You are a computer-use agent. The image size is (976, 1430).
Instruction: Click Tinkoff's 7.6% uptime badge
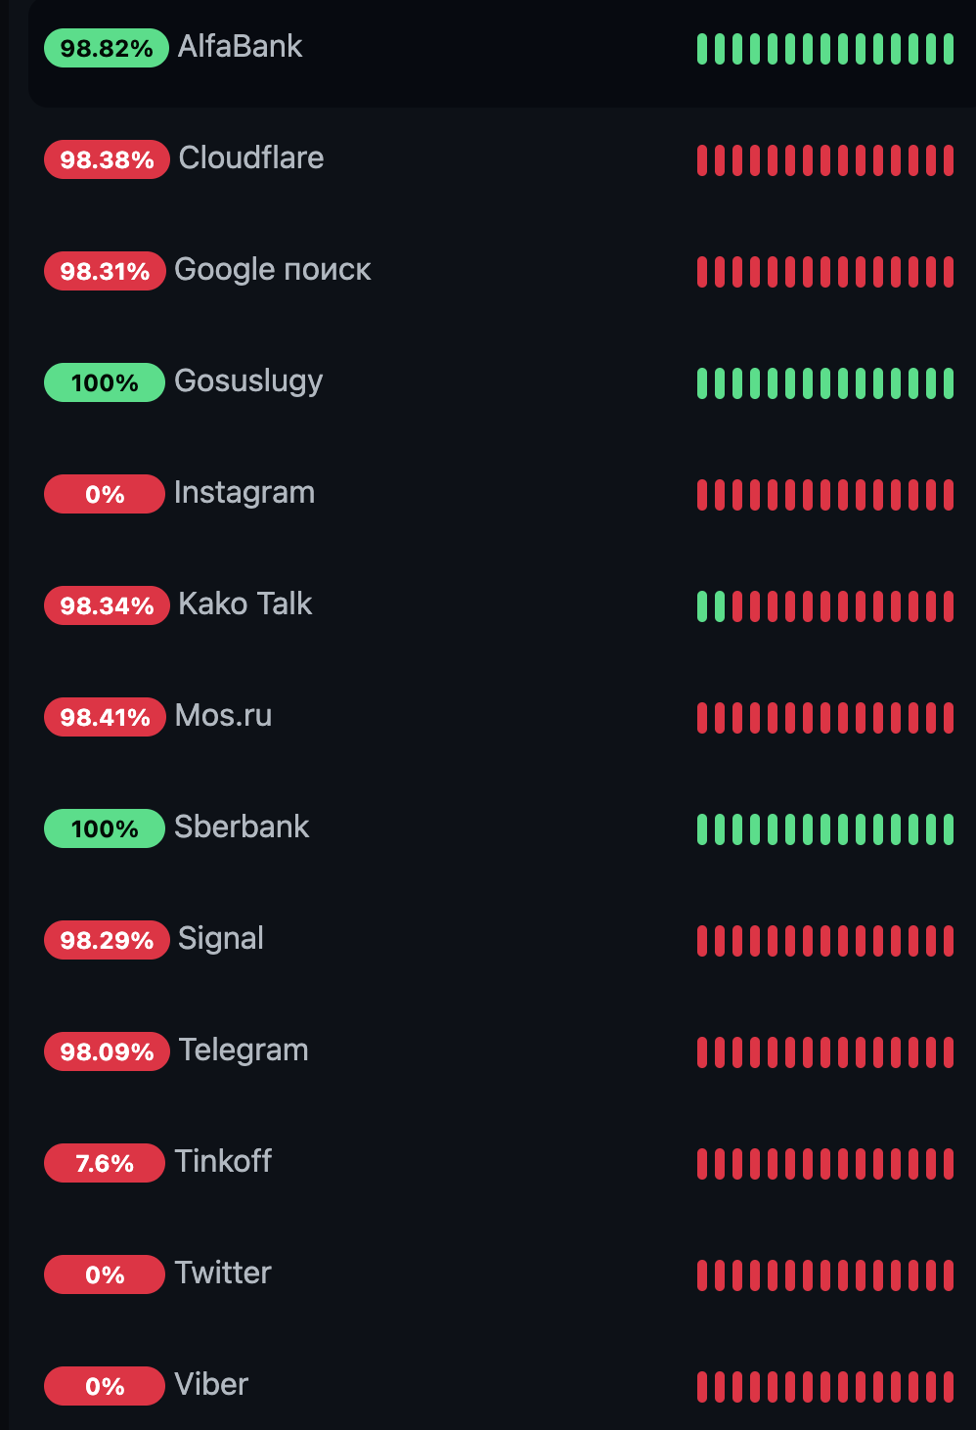coord(105,1163)
